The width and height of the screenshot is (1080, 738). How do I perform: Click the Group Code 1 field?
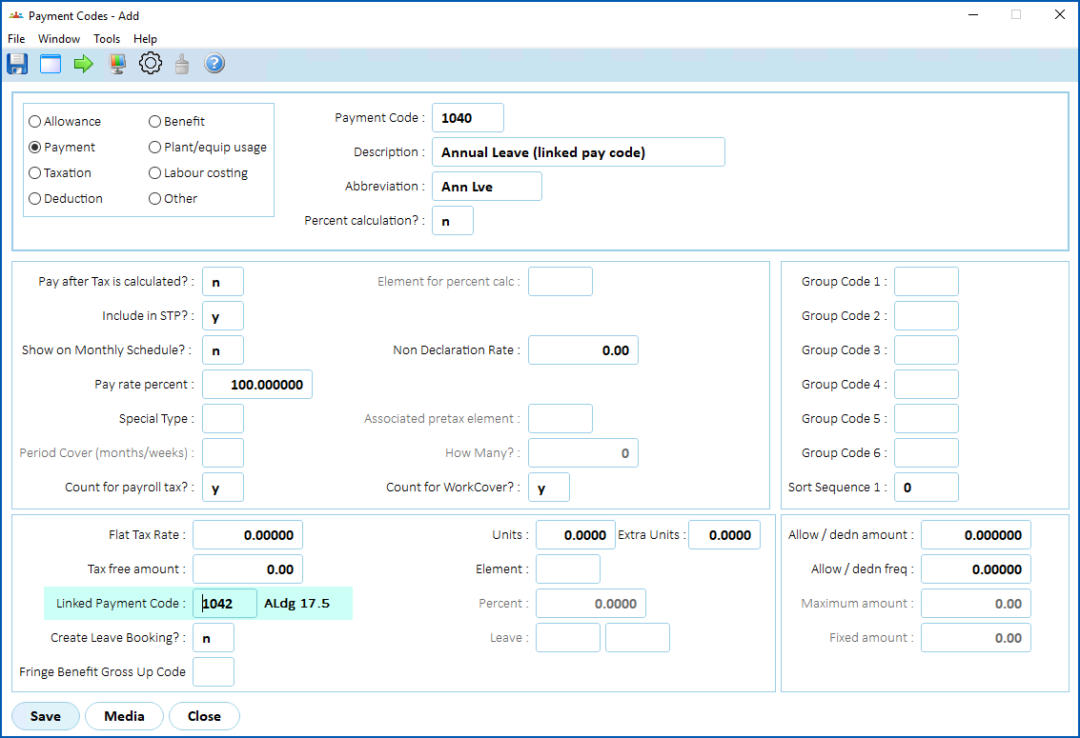pyautogui.click(x=926, y=281)
